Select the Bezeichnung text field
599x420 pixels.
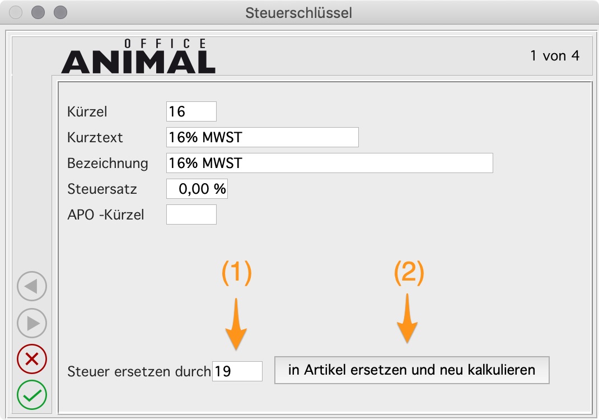329,163
